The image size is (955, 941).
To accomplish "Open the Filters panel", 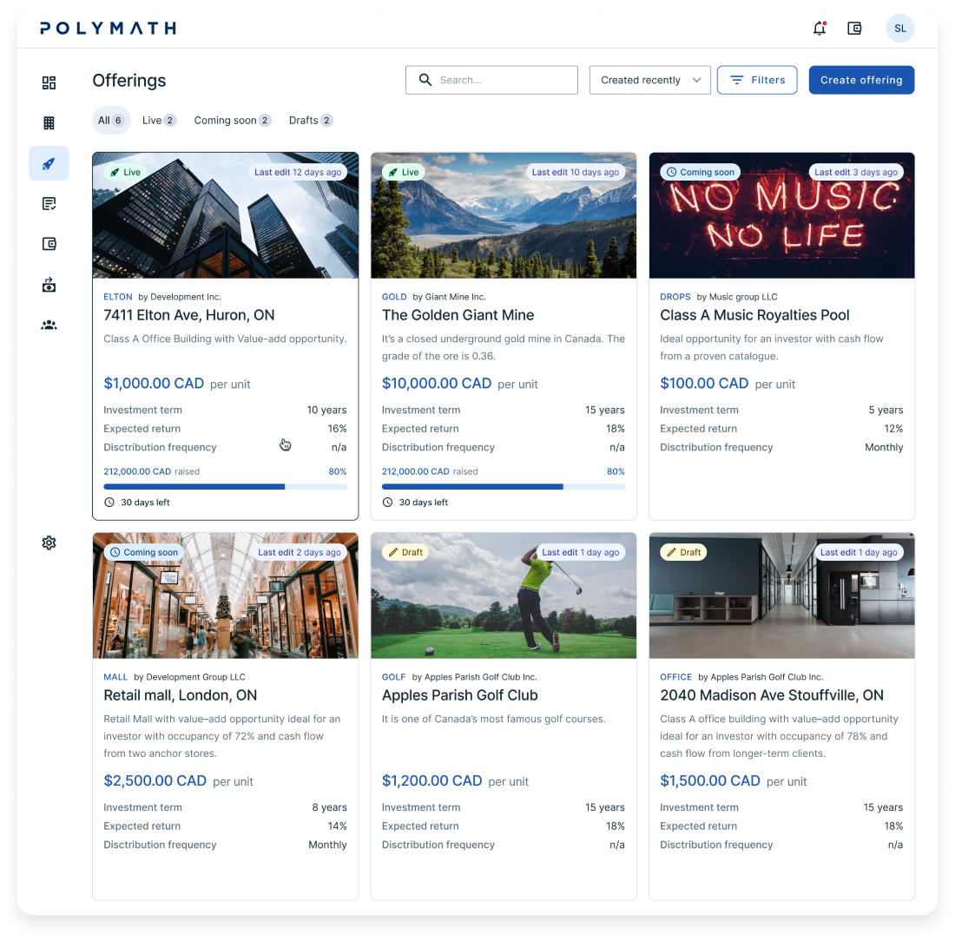I will tap(756, 80).
